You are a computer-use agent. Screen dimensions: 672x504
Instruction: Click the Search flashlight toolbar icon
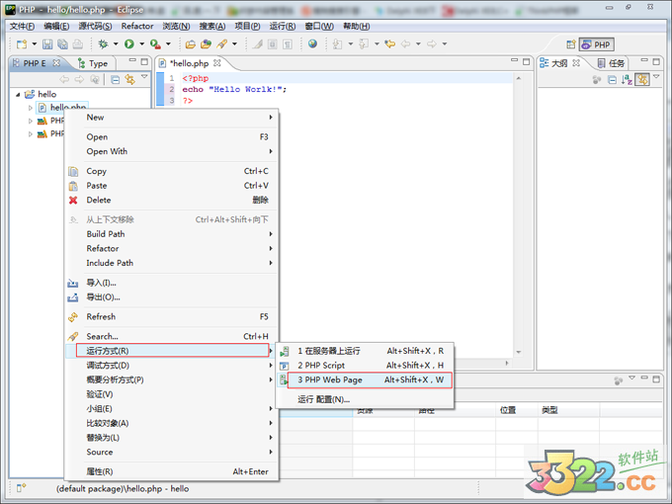tap(221, 44)
